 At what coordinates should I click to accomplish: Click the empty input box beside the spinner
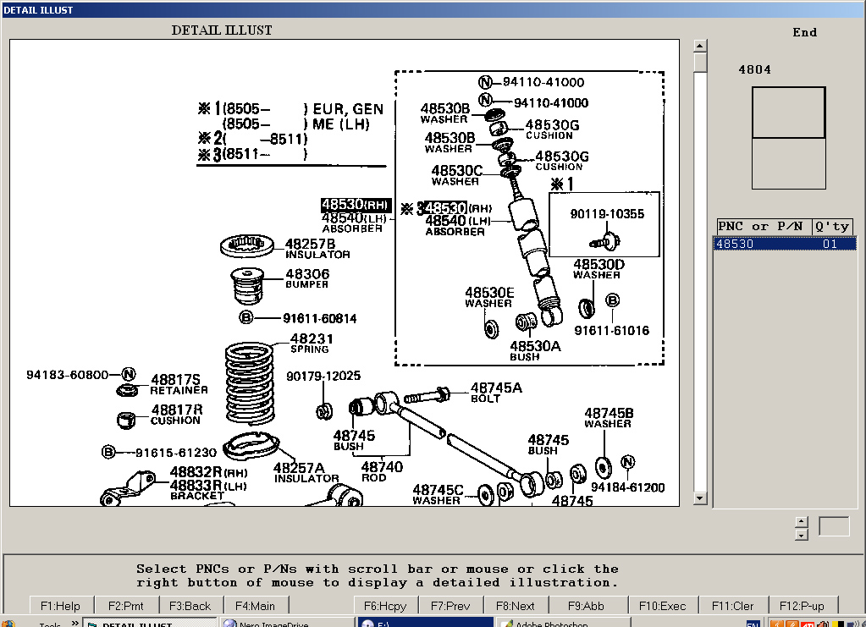(x=833, y=526)
